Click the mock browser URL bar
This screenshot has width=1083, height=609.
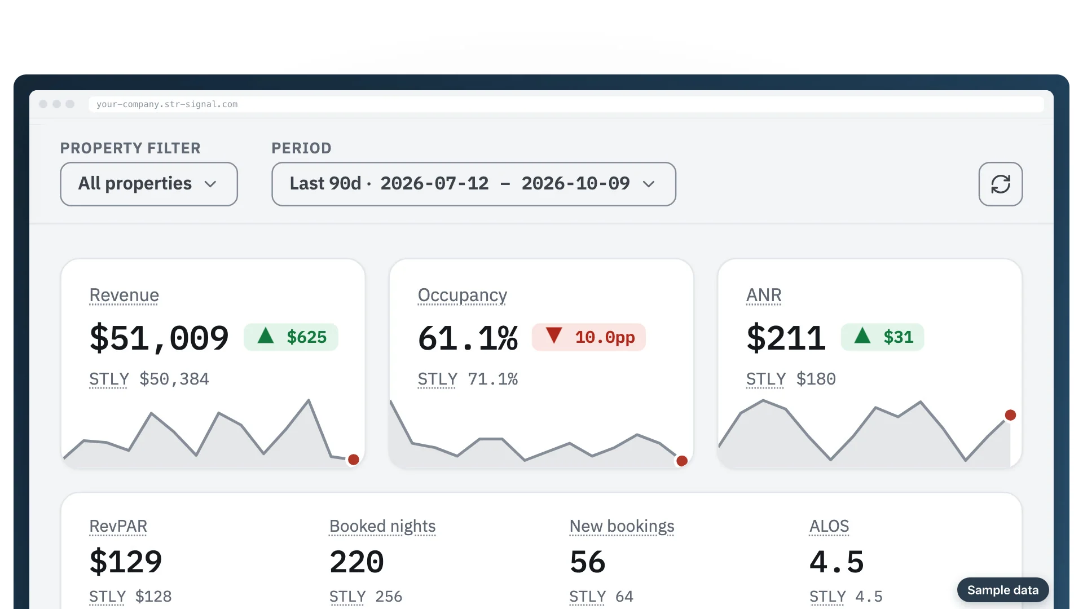click(x=566, y=104)
